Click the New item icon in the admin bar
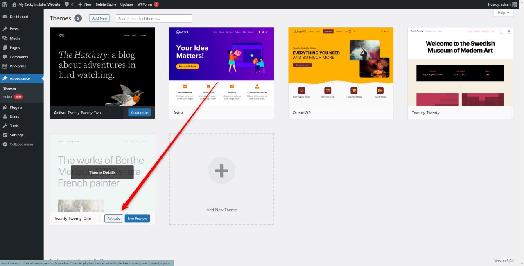The image size is (524, 266). [x=80, y=4]
